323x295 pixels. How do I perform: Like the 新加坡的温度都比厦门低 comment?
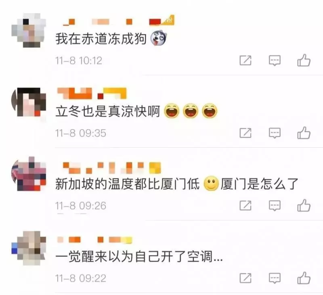(x=304, y=205)
